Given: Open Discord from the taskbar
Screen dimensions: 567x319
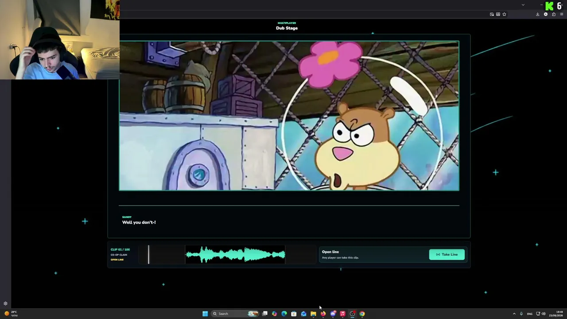Looking at the screenshot, I should [333, 314].
